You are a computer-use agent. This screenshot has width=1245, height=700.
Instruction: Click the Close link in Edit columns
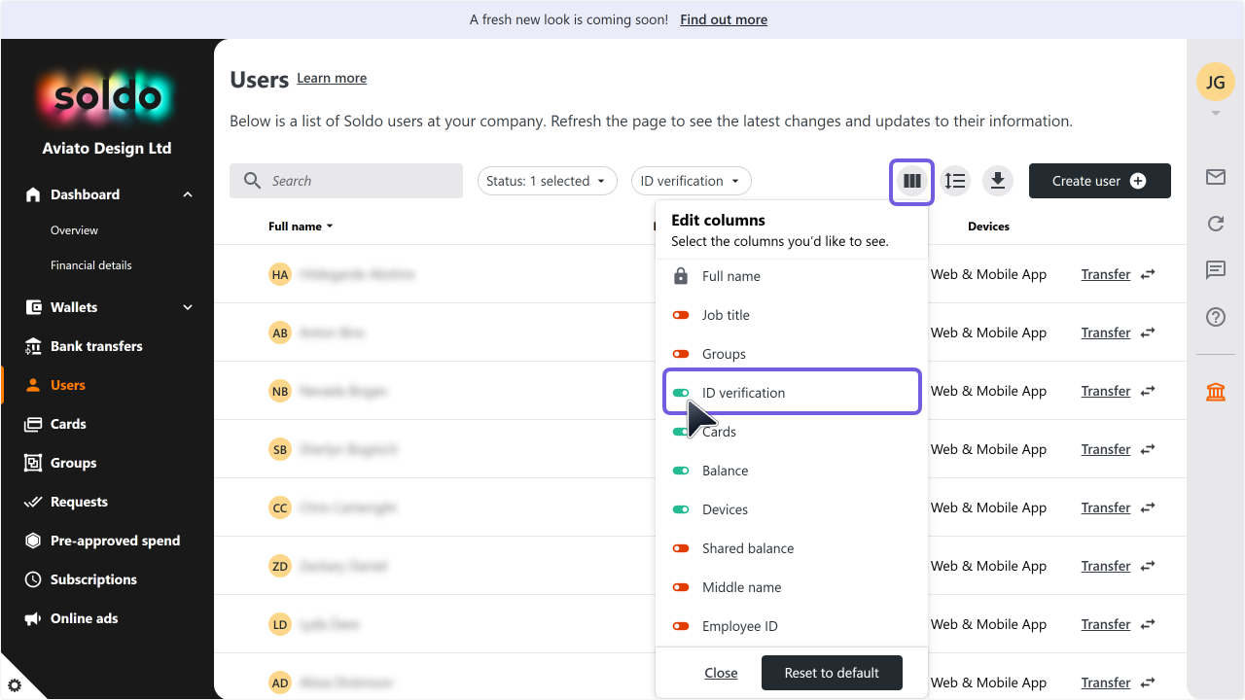point(721,673)
